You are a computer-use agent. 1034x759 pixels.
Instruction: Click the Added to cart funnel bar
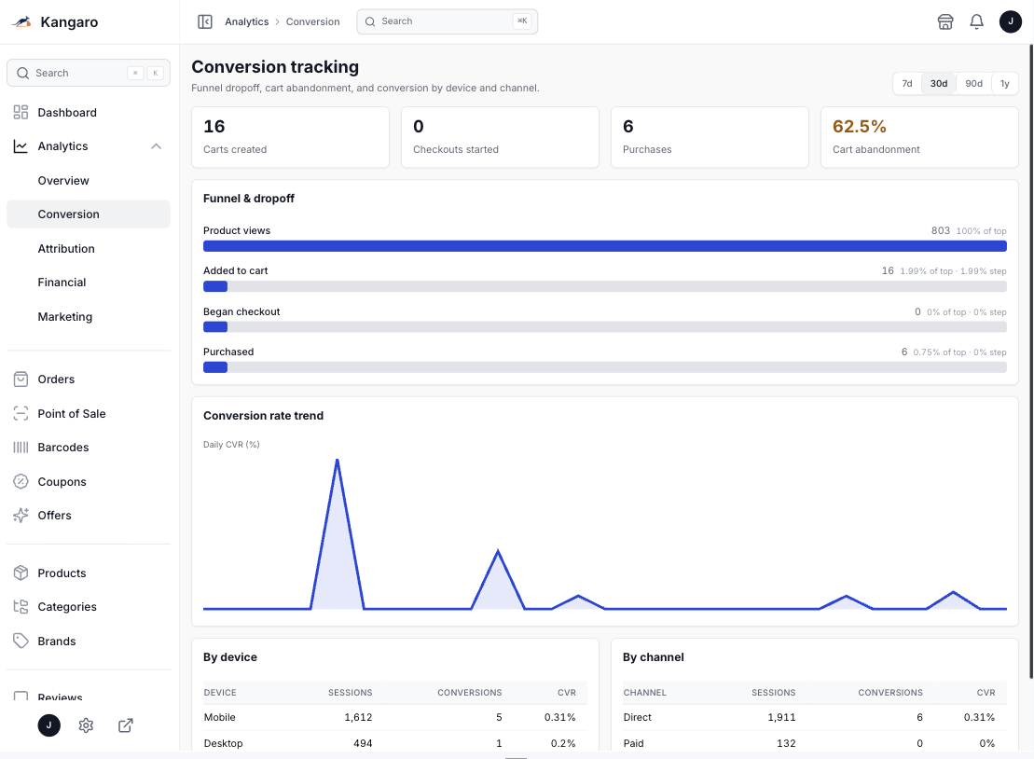(x=605, y=286)
